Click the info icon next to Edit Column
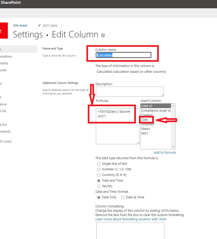 click(x=103, y=36)
